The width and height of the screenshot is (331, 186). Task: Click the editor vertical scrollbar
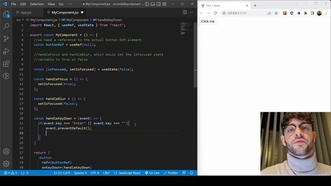click(195, 55)
